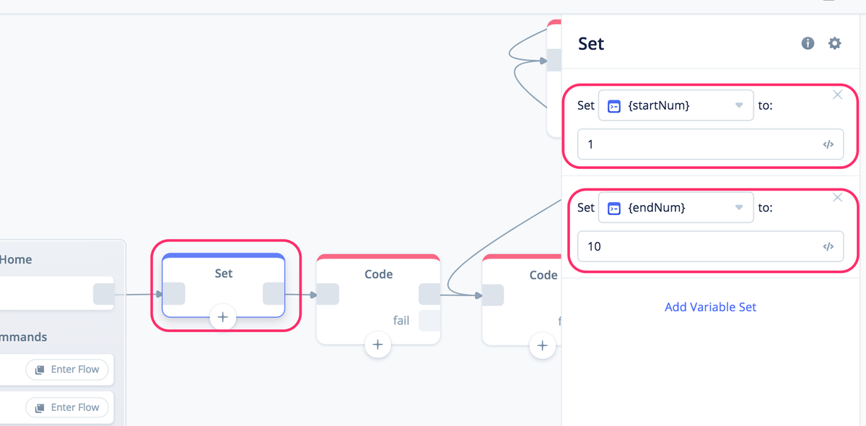Open the {endNum} variable dropdown
The height and width of the screenshot is (426, 866).
(x=676, y=207)
